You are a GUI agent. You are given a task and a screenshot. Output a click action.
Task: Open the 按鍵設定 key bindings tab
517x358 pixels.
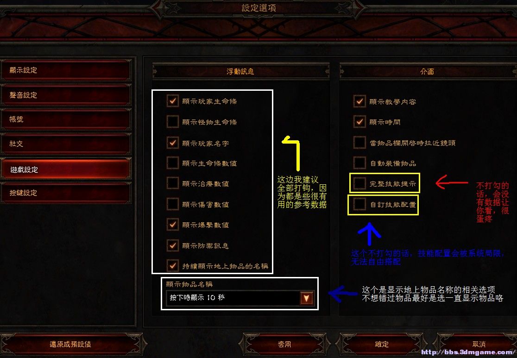[66, 193]
